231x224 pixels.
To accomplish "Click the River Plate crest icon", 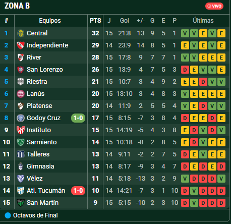I will coord(21,58).
